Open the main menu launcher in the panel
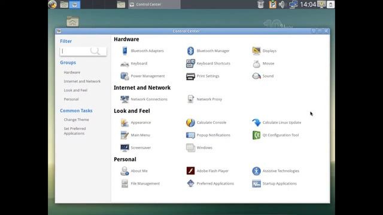 pyautogui.click(x=53, y=4)
